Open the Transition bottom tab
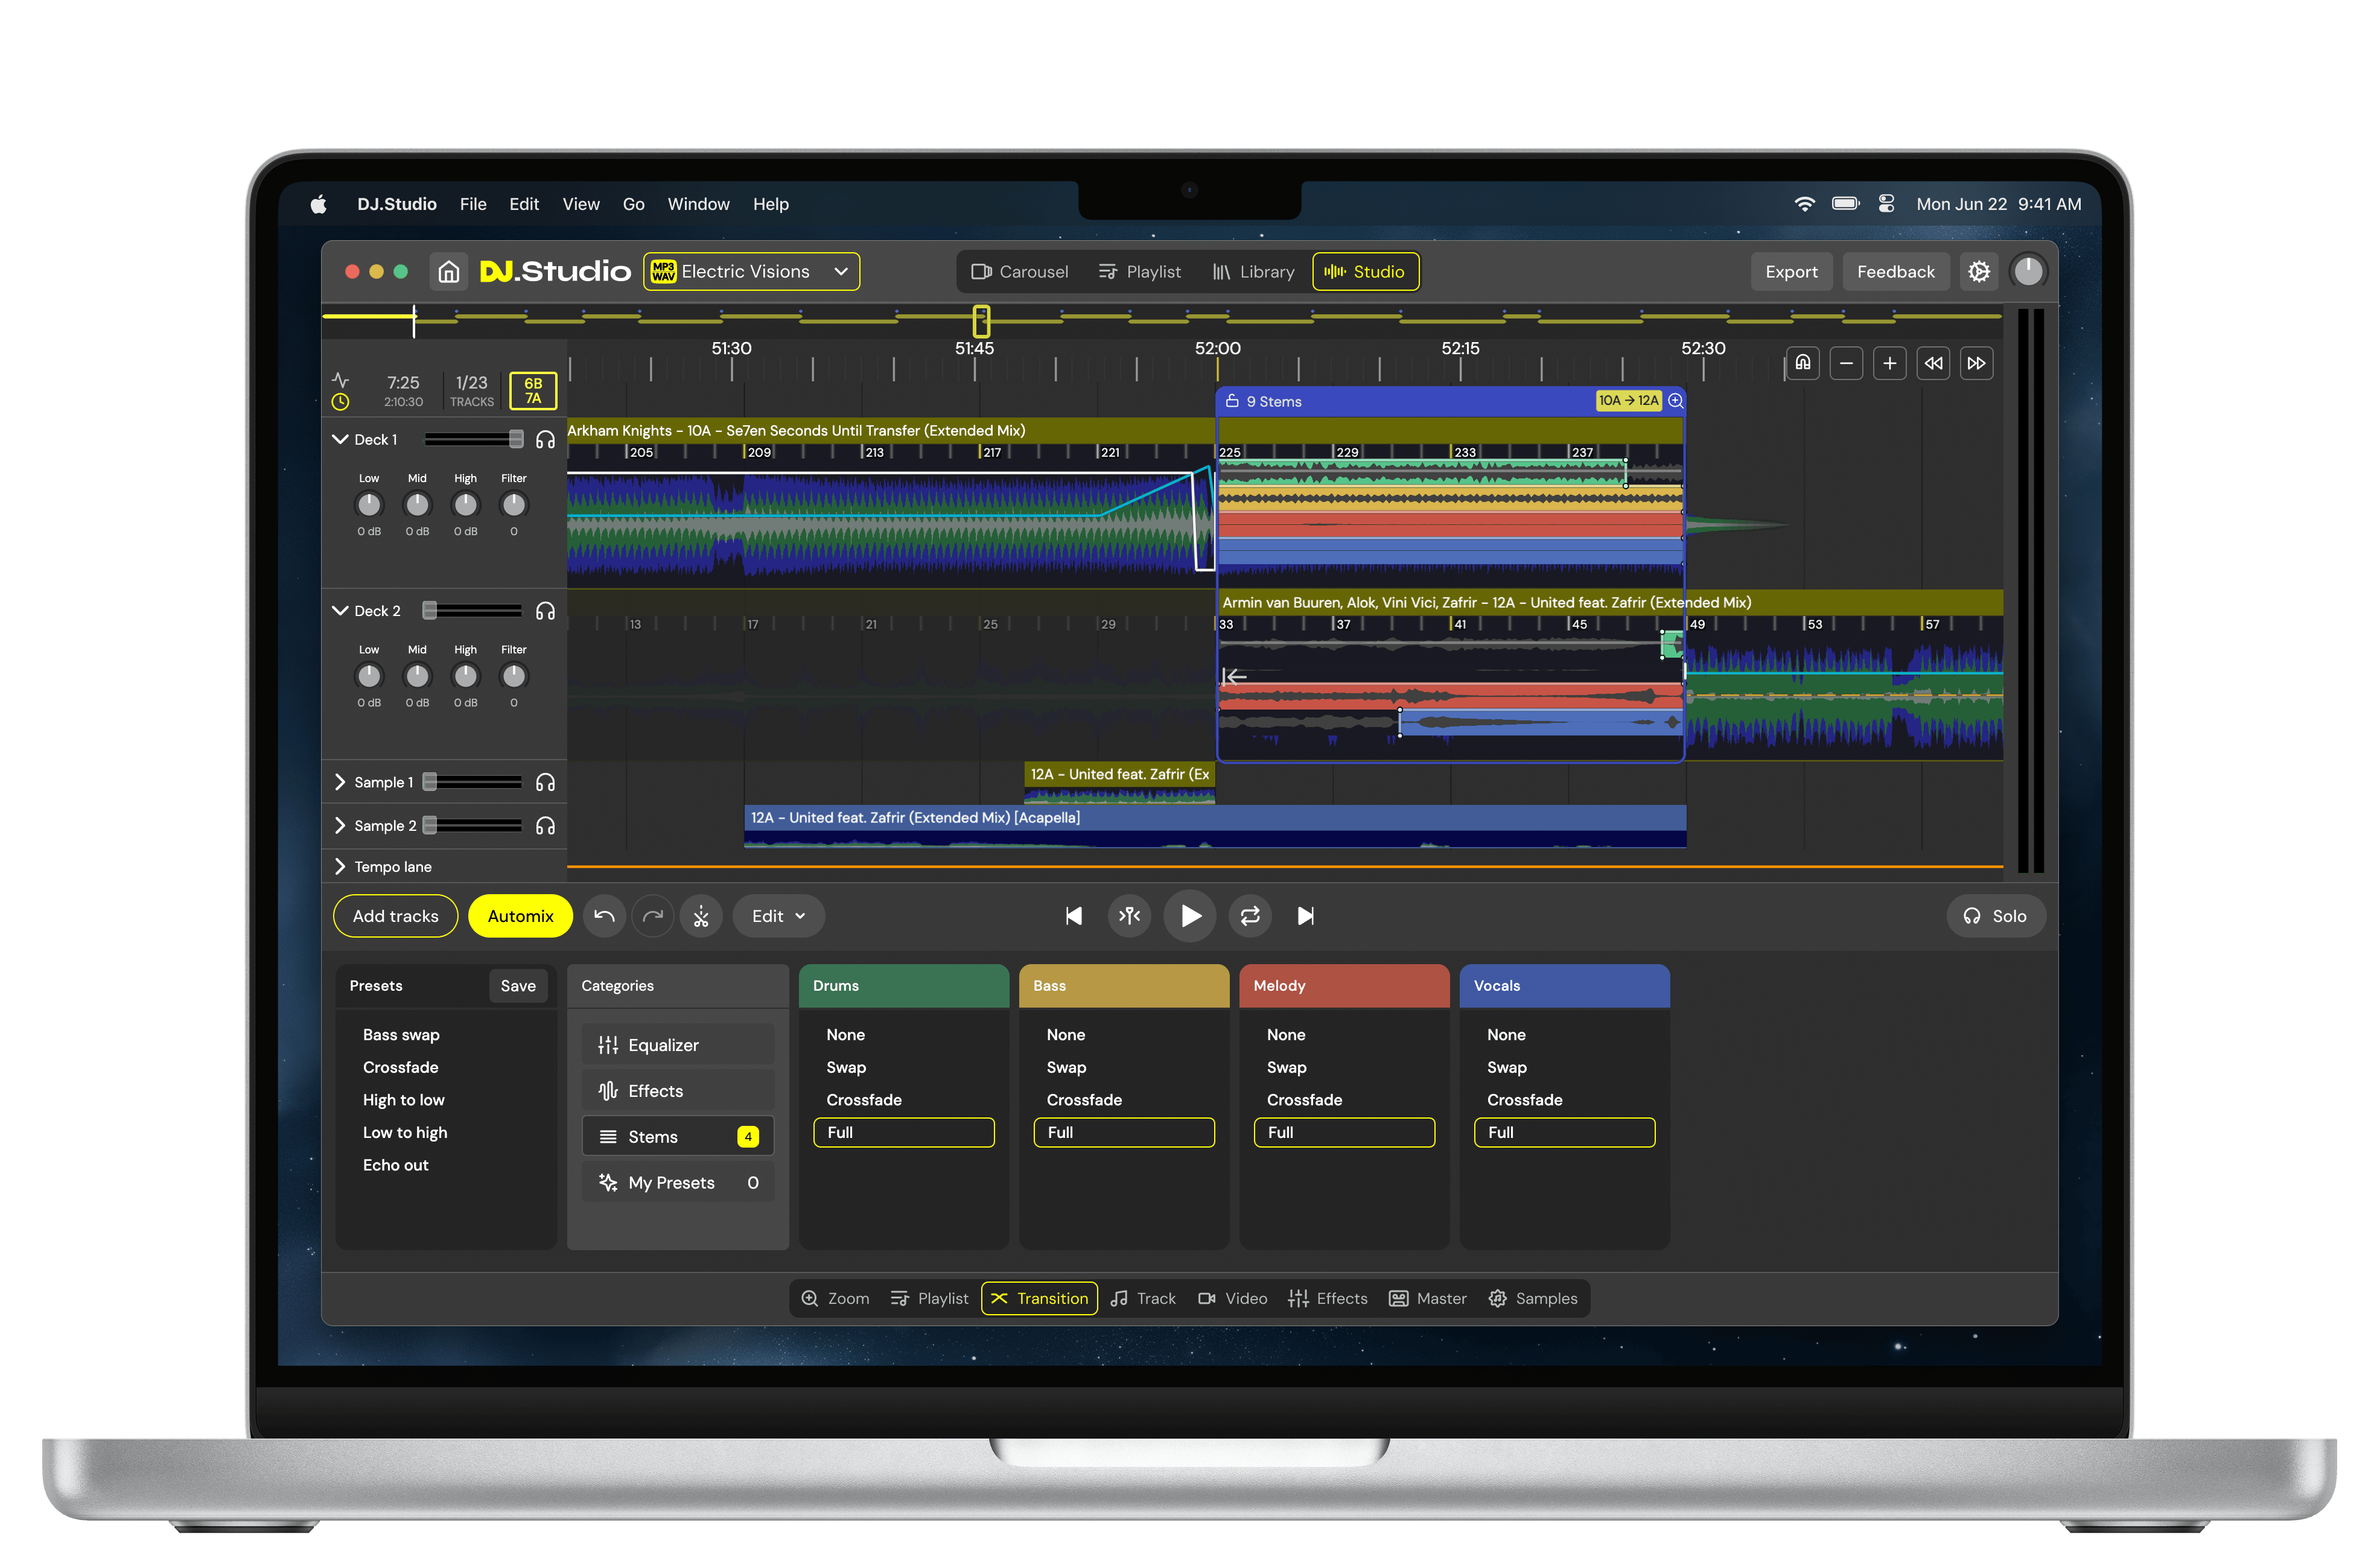 (1039, 1299)
